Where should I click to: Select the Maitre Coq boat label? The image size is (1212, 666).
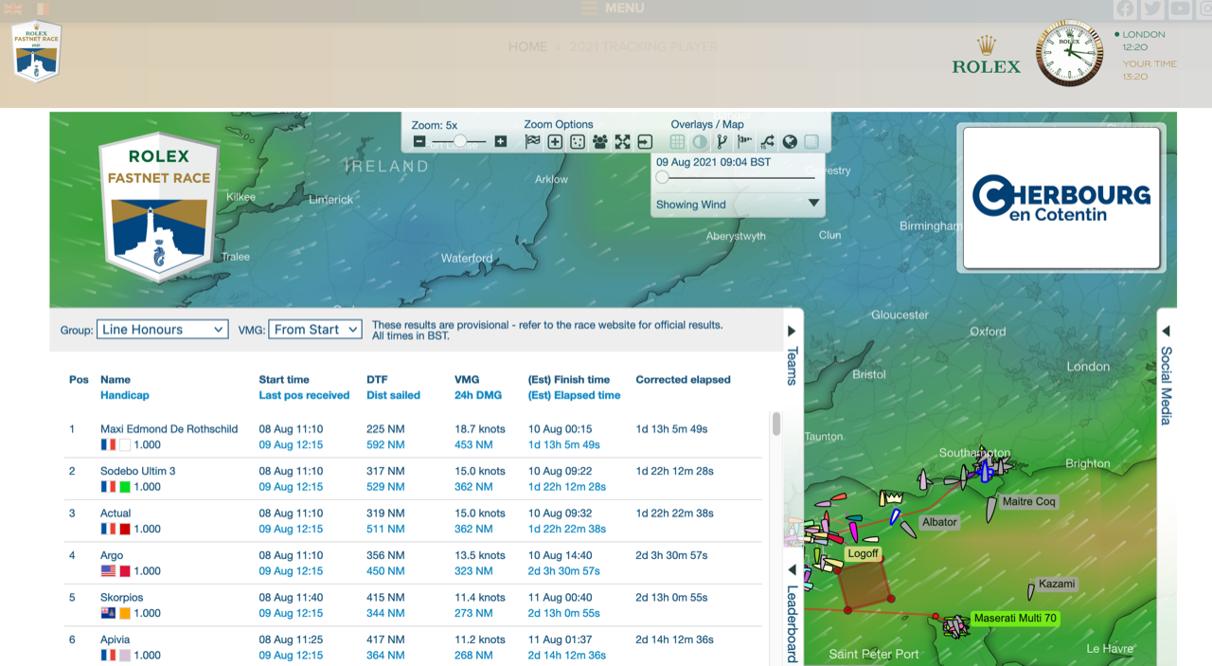pos(1028,502)
